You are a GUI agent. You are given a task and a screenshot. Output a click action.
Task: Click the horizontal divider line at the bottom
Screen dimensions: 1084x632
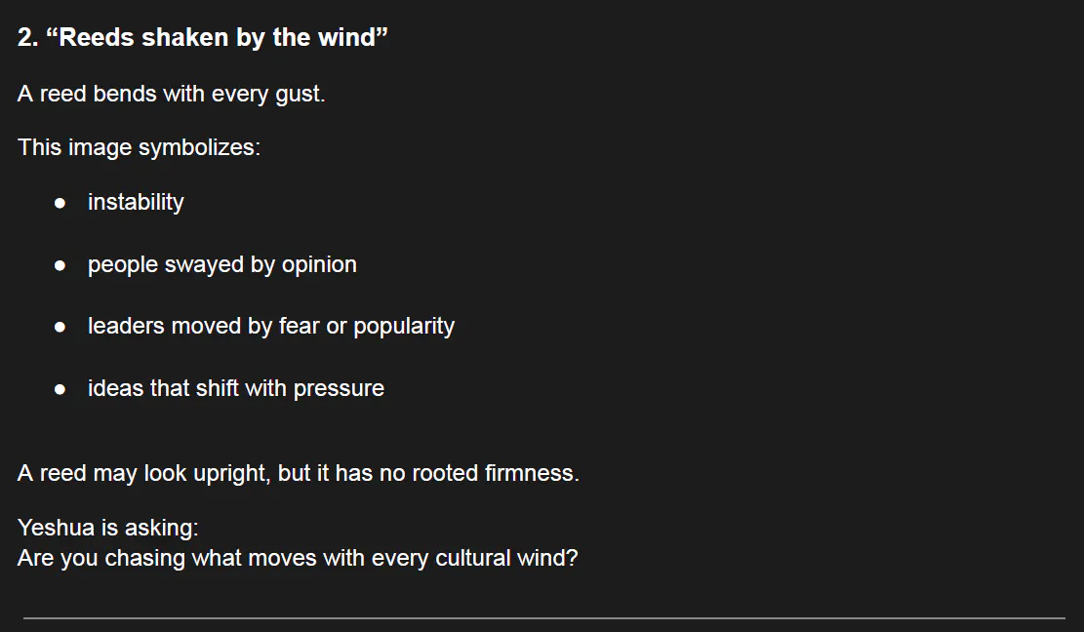pyautogui.click(x=543, y=617)
